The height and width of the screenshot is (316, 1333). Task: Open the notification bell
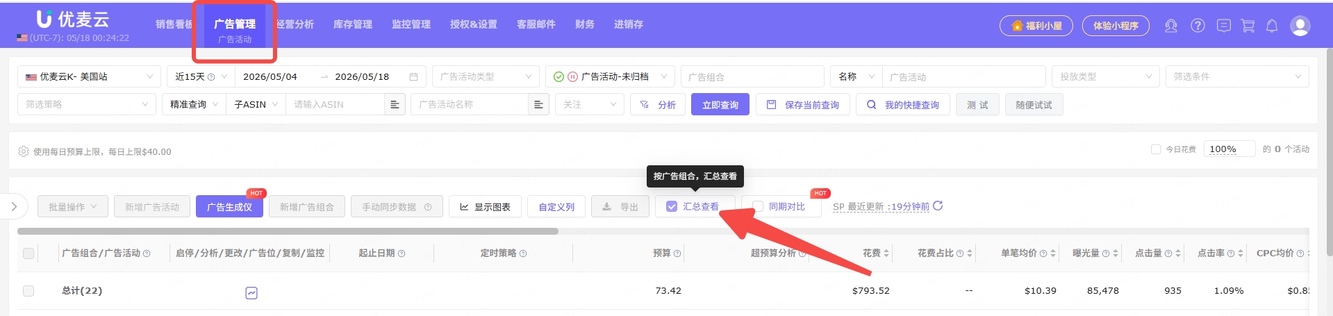(x=1272, y=26)
